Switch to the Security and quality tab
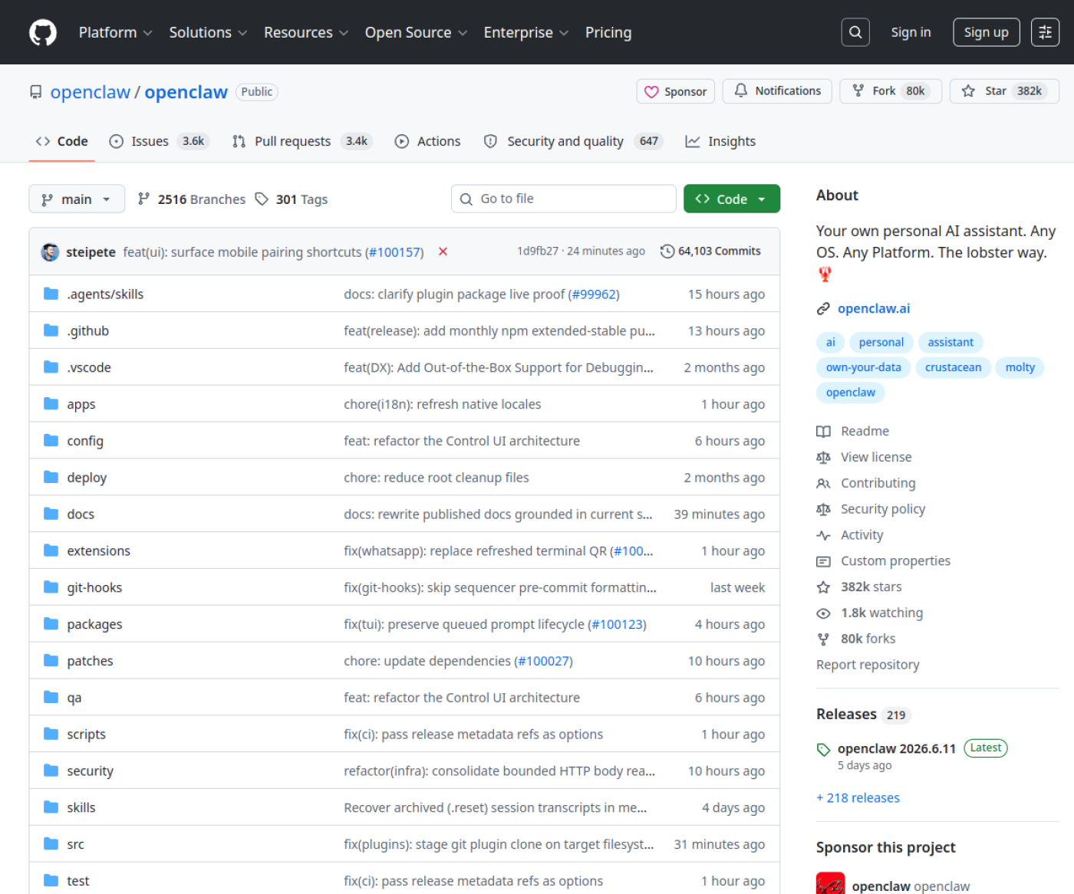 (x=573, y=141)
